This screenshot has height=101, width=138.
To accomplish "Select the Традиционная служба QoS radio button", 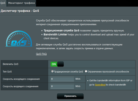I will pos(52,71).
